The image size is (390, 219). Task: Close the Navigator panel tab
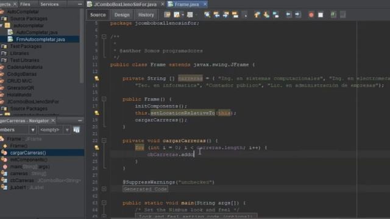53,120
